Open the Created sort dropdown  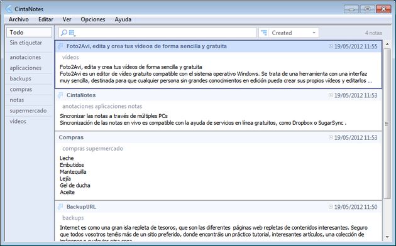[294, 33]
